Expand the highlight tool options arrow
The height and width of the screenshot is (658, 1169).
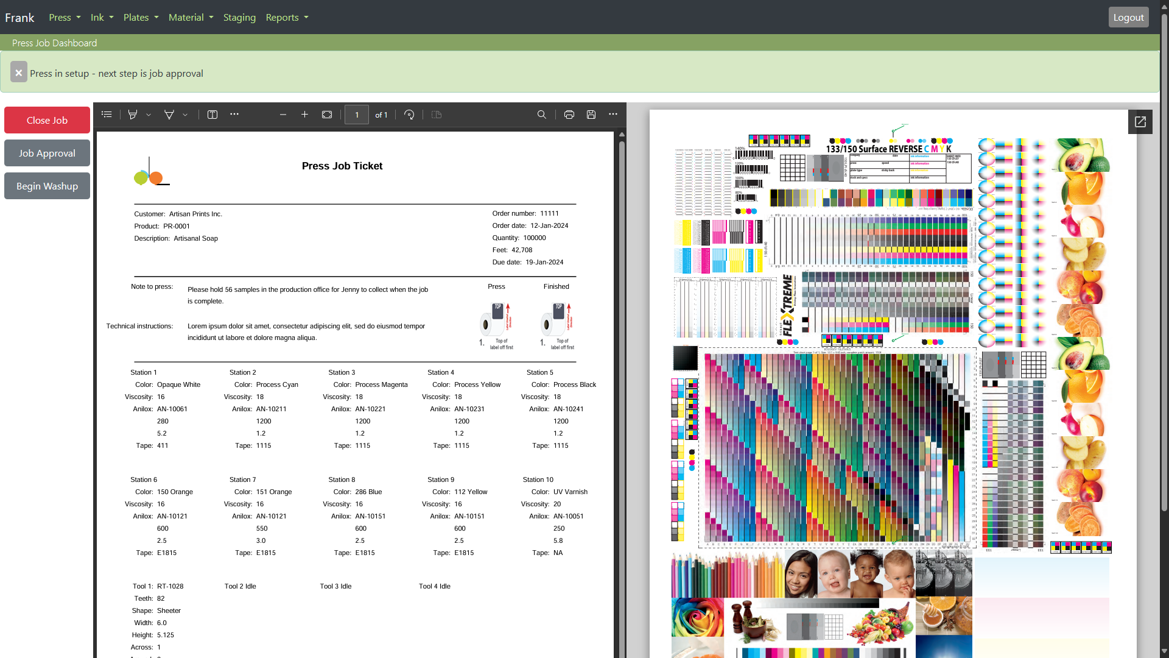point(149,115)
